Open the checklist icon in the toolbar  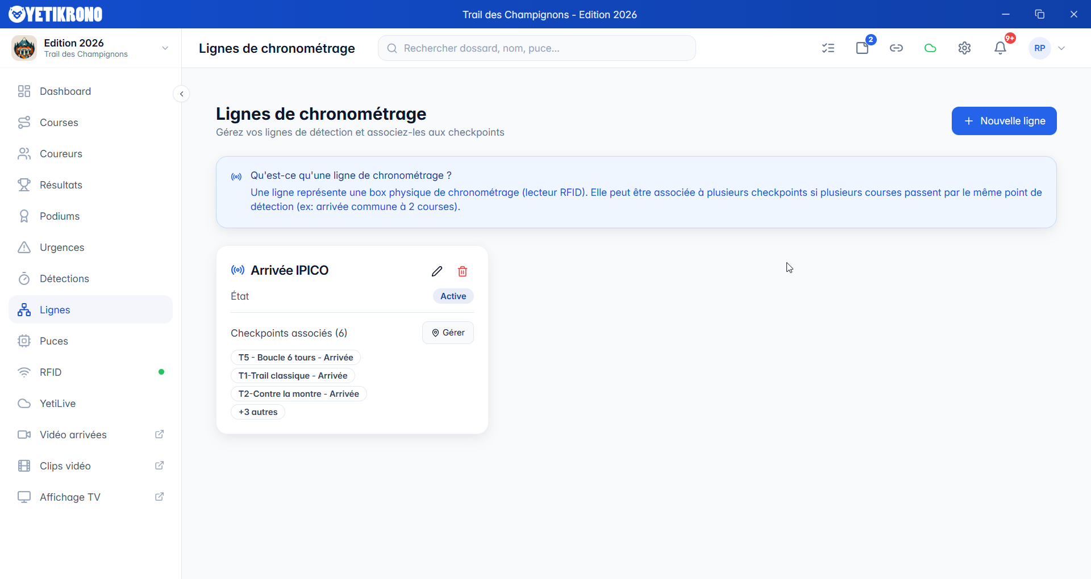(x=828, y=48)
